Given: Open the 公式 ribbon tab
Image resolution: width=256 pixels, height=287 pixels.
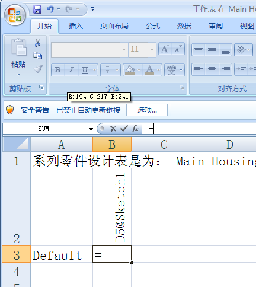Looking at the screenshot, I should (x=153, y=26).
